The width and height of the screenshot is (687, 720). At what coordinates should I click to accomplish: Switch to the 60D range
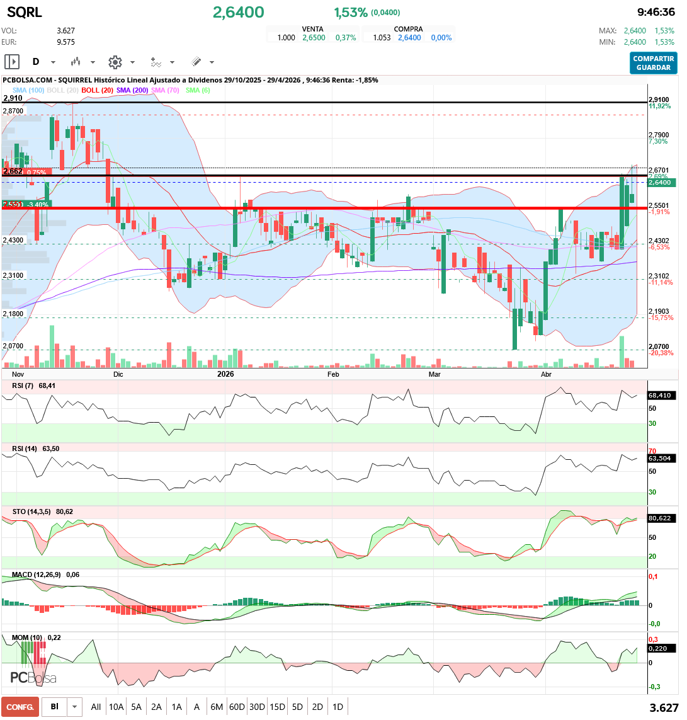237,707
